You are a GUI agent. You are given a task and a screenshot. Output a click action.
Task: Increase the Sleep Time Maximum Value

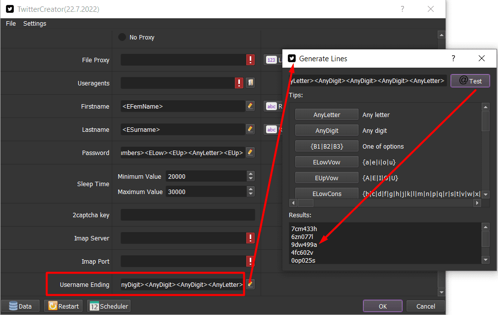(x=251, y=189)
